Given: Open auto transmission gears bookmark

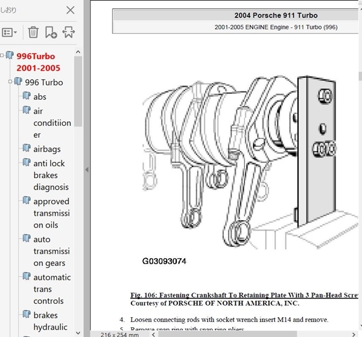Looking at the screenshot, I should coord(51,251).
